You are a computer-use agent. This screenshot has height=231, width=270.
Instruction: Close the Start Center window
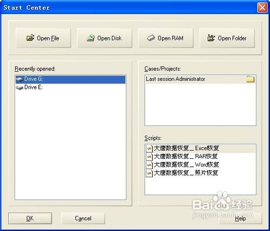[x=262, y=8]
